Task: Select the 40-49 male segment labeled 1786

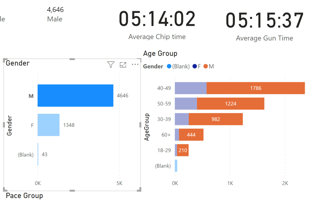Action: 255,88
